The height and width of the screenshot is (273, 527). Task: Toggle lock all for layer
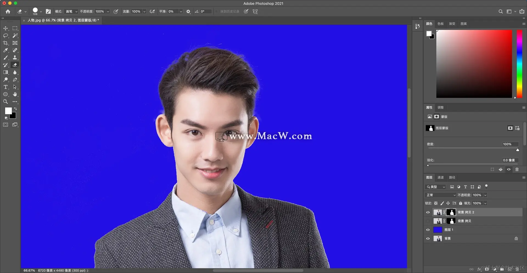coord(461,203)
